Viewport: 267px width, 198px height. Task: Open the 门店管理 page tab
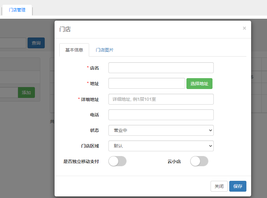pyautogui.click(x=17, y=10)
